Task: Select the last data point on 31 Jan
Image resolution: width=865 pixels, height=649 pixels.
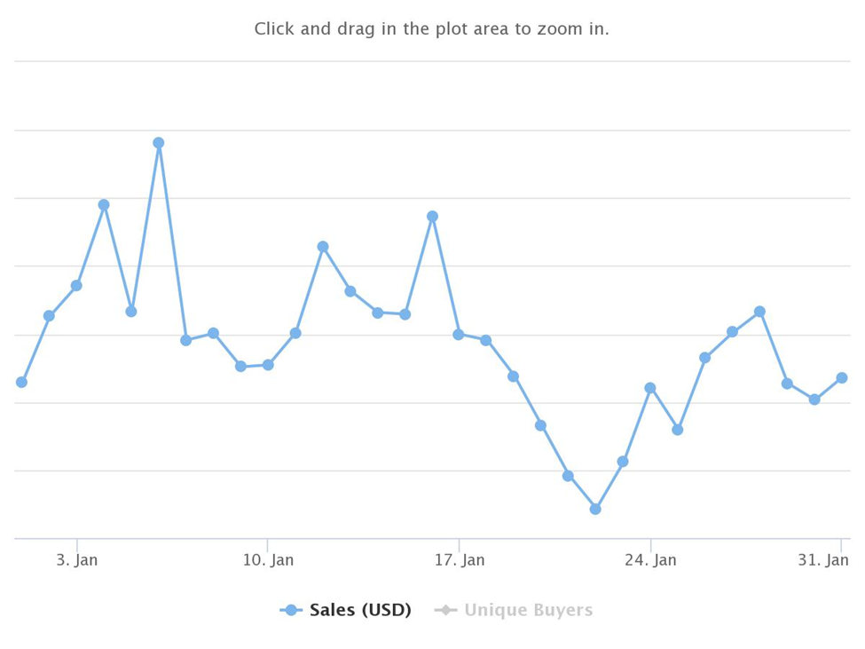Action: [842, 378]
